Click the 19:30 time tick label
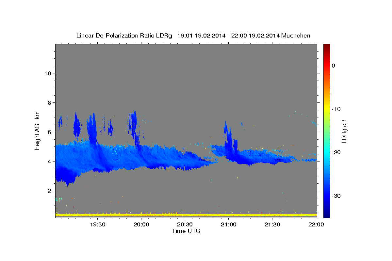392x261 pixels. (98, 224)
